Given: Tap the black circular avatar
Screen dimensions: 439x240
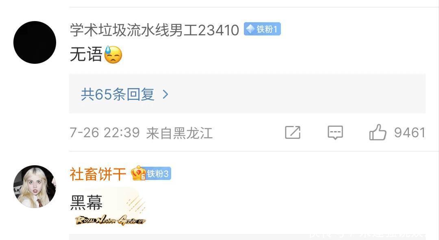Looking at the screenshot, I should tap(35, 42).
